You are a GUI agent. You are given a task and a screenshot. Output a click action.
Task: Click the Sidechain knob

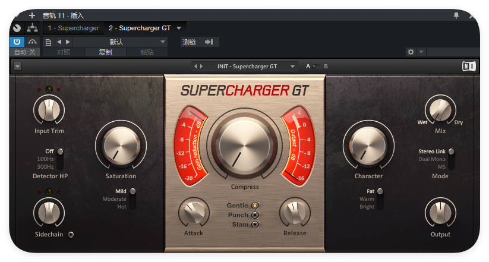coord(49,213)
